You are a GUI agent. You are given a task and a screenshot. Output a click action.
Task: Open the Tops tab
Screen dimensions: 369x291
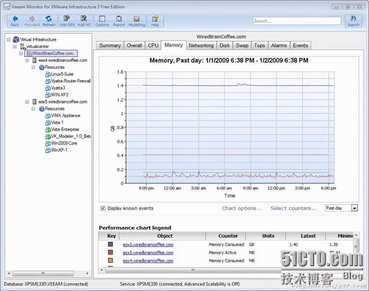[260, 45]
